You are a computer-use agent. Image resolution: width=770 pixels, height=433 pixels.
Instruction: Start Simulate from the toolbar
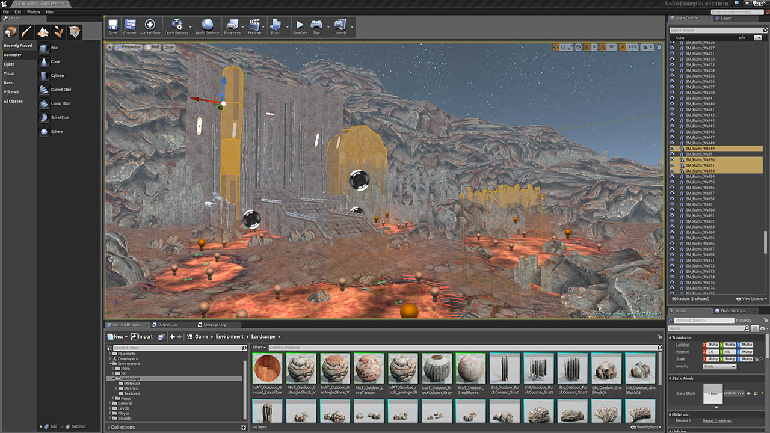click(300, 26)
